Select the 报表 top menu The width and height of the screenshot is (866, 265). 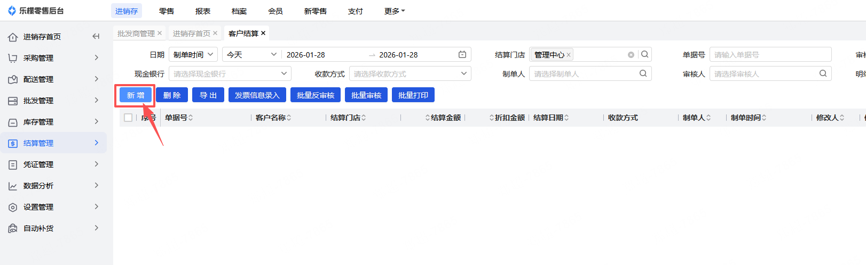click(x=203, y=11)
